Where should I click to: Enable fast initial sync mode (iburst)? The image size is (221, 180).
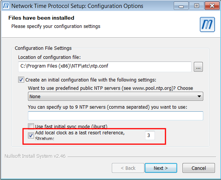pos(31,126)
